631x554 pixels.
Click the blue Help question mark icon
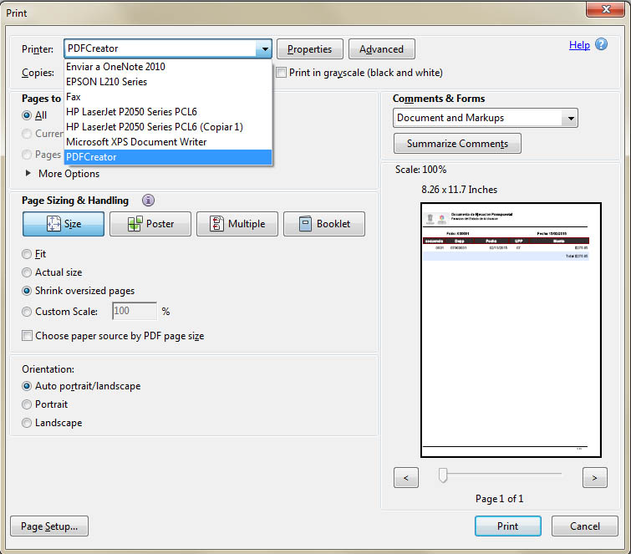pos(601,44)
